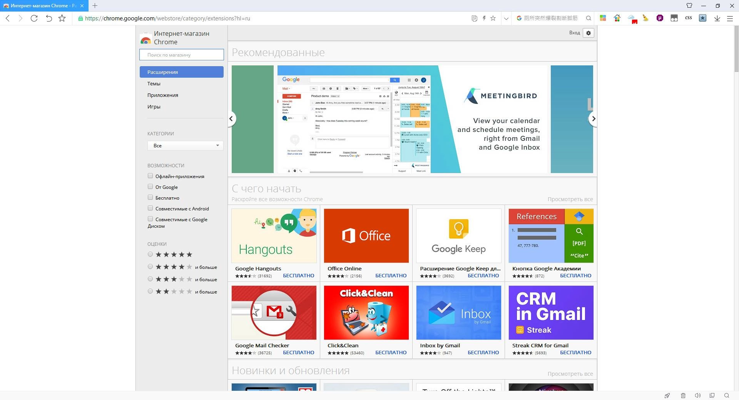Open the purple µ extension icon

[x=660, y=18]
